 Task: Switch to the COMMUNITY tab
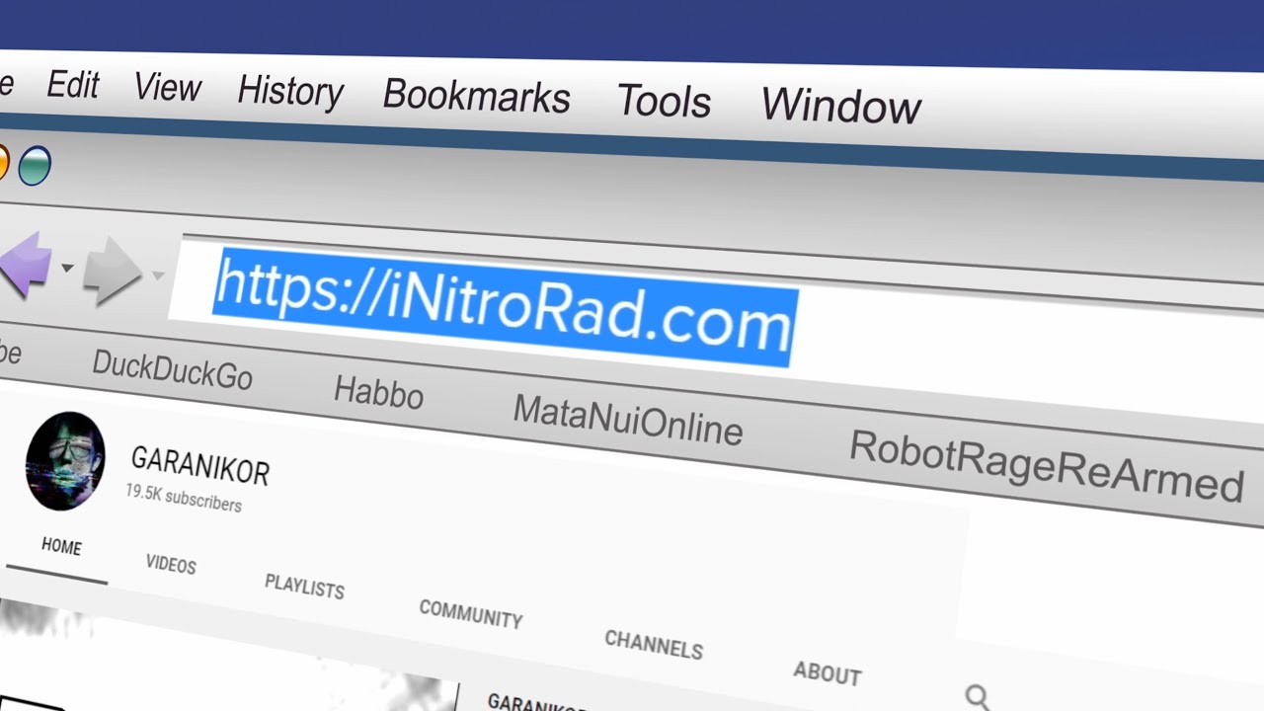(x=470, y=613)
